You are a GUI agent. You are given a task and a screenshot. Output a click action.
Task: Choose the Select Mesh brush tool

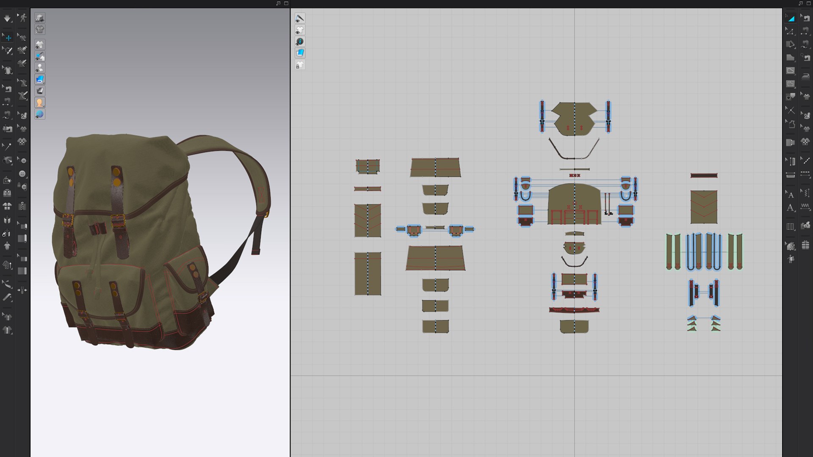coord(8,51)
